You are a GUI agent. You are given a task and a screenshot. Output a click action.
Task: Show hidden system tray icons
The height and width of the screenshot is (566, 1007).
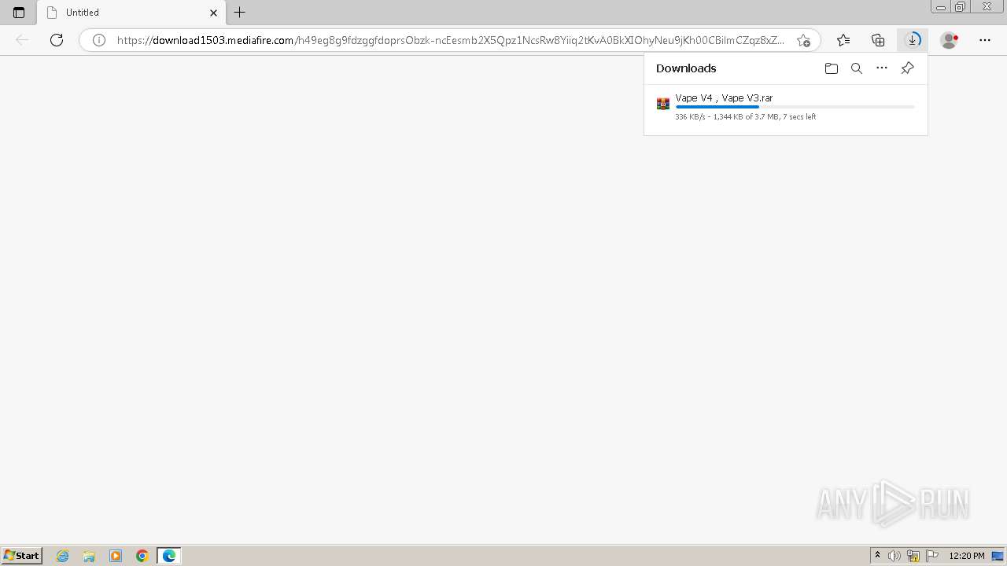878,556
